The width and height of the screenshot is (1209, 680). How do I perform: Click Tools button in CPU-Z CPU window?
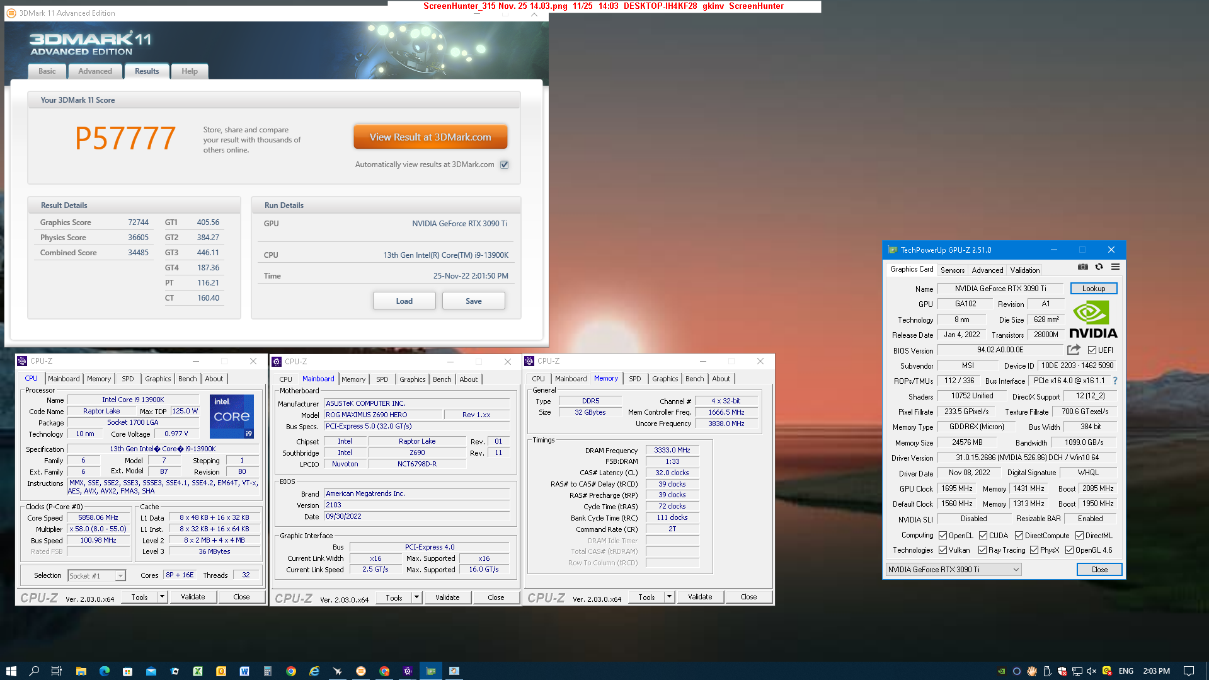click(140, 597)
